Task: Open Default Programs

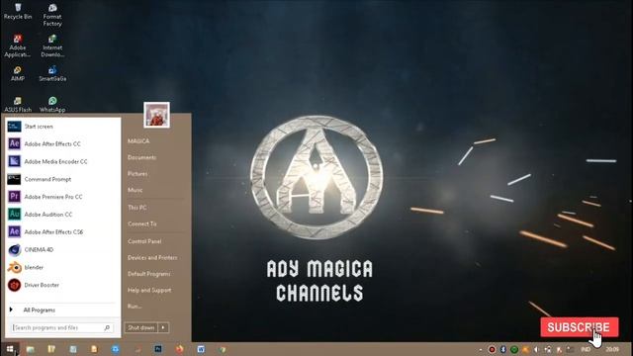Action: 149,274
